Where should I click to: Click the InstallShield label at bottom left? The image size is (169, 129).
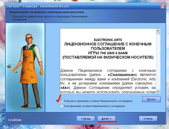pyautogui.click(x=15, y=120)
